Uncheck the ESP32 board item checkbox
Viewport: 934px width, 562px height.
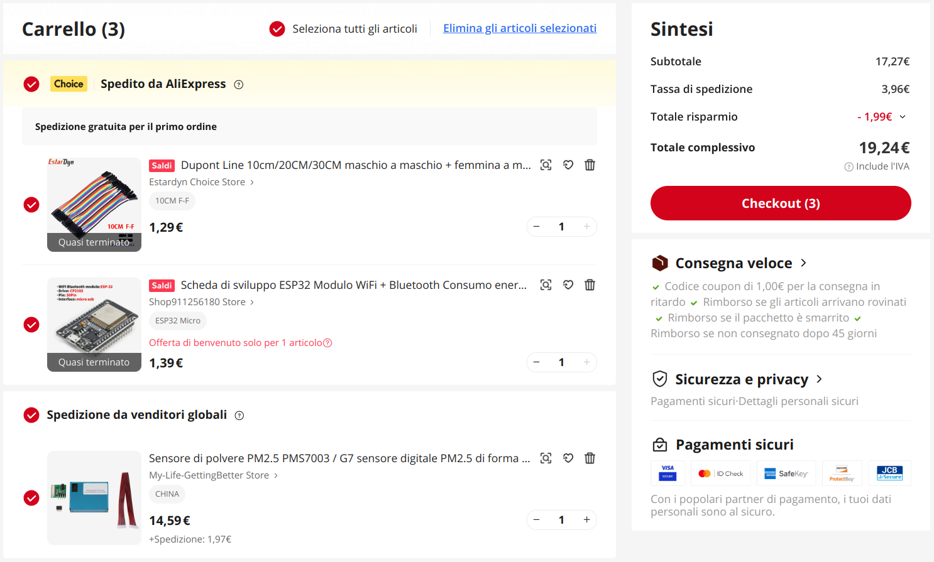click(31, 325)
